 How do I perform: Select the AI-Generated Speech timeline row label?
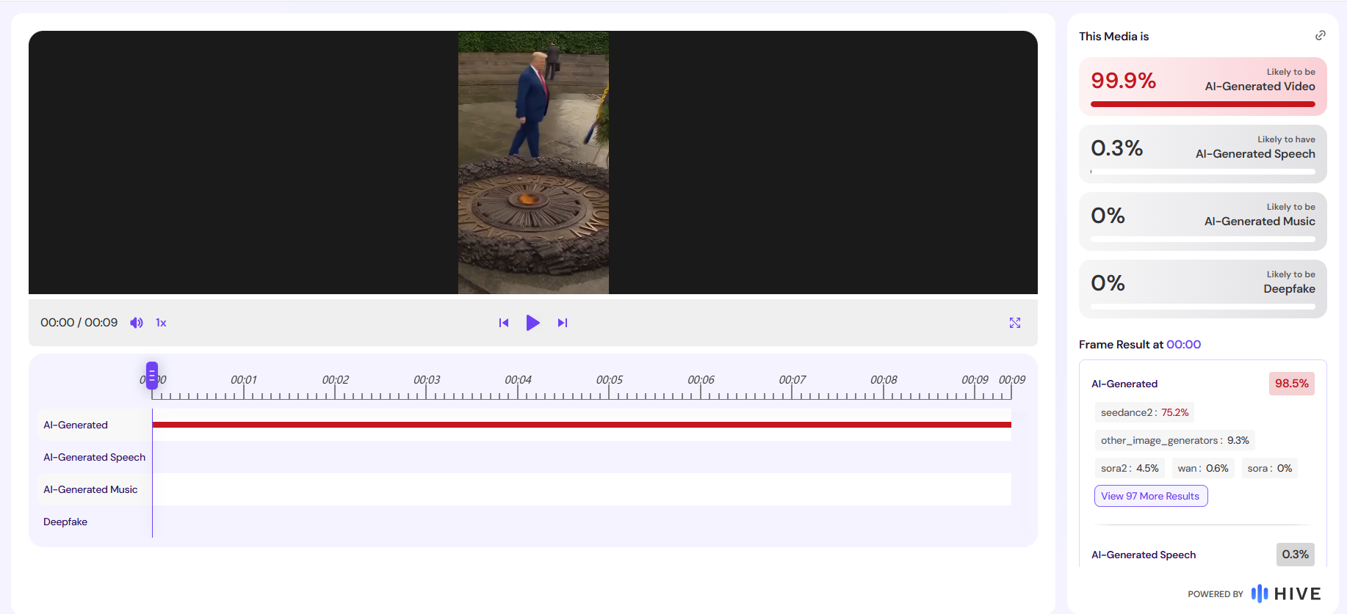click(x=94, y=457)
